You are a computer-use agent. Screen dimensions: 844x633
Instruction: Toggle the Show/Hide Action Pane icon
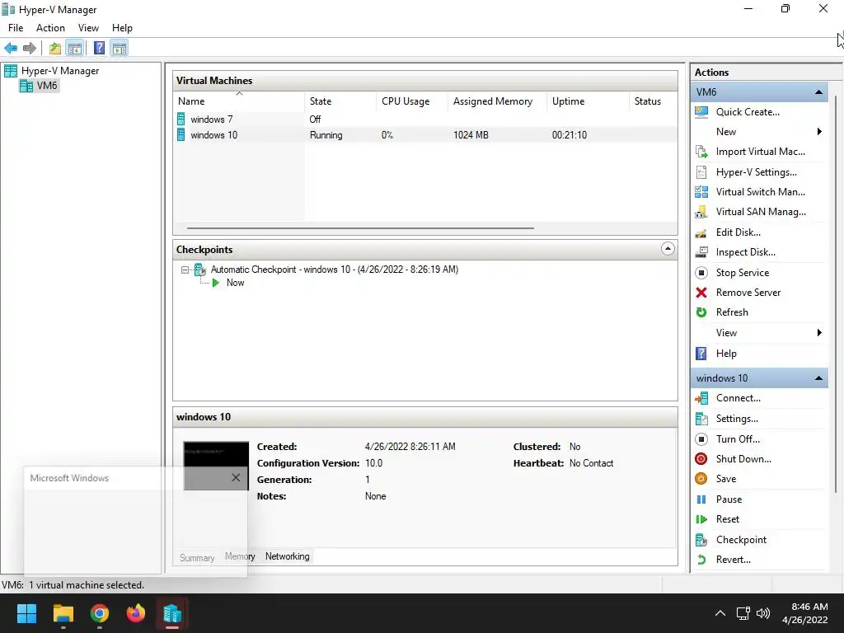pos(119,49)
